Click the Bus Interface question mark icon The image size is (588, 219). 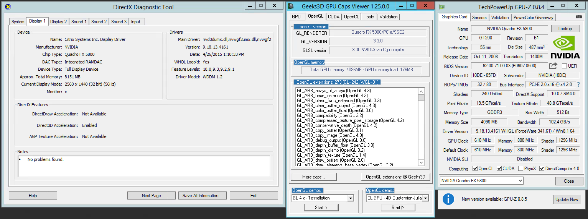tap(578, 84)
